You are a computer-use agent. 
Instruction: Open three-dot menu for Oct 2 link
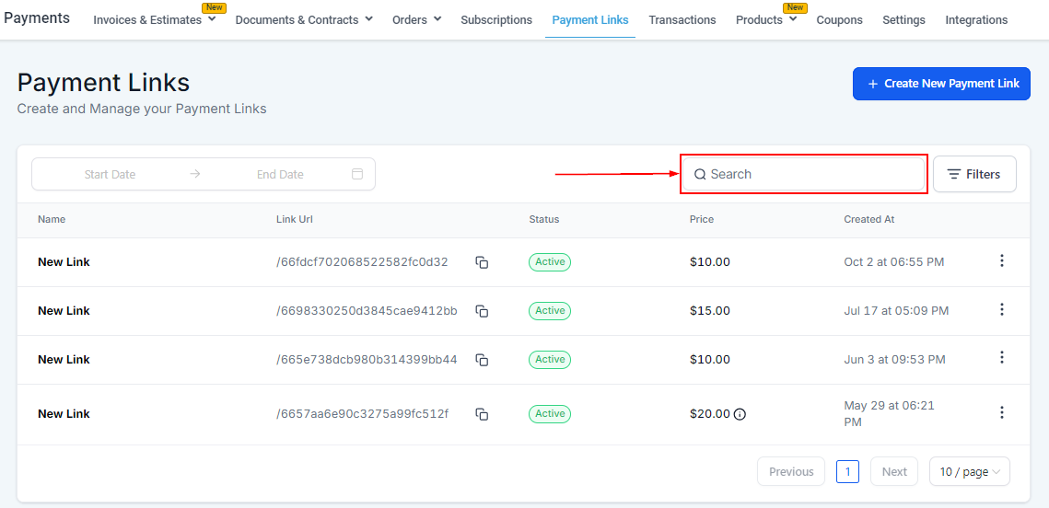[1002, 261]
